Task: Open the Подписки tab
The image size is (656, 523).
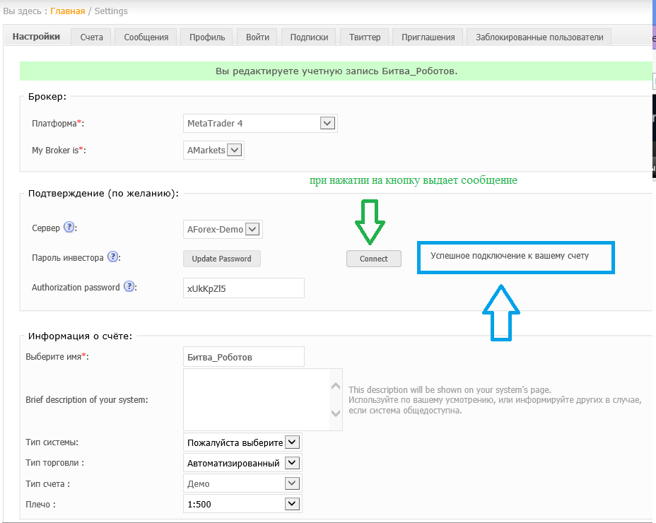Action: click(x=309, y=37)
